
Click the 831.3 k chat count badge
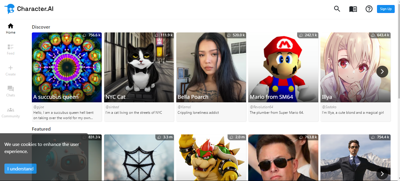tap(91, 137)
